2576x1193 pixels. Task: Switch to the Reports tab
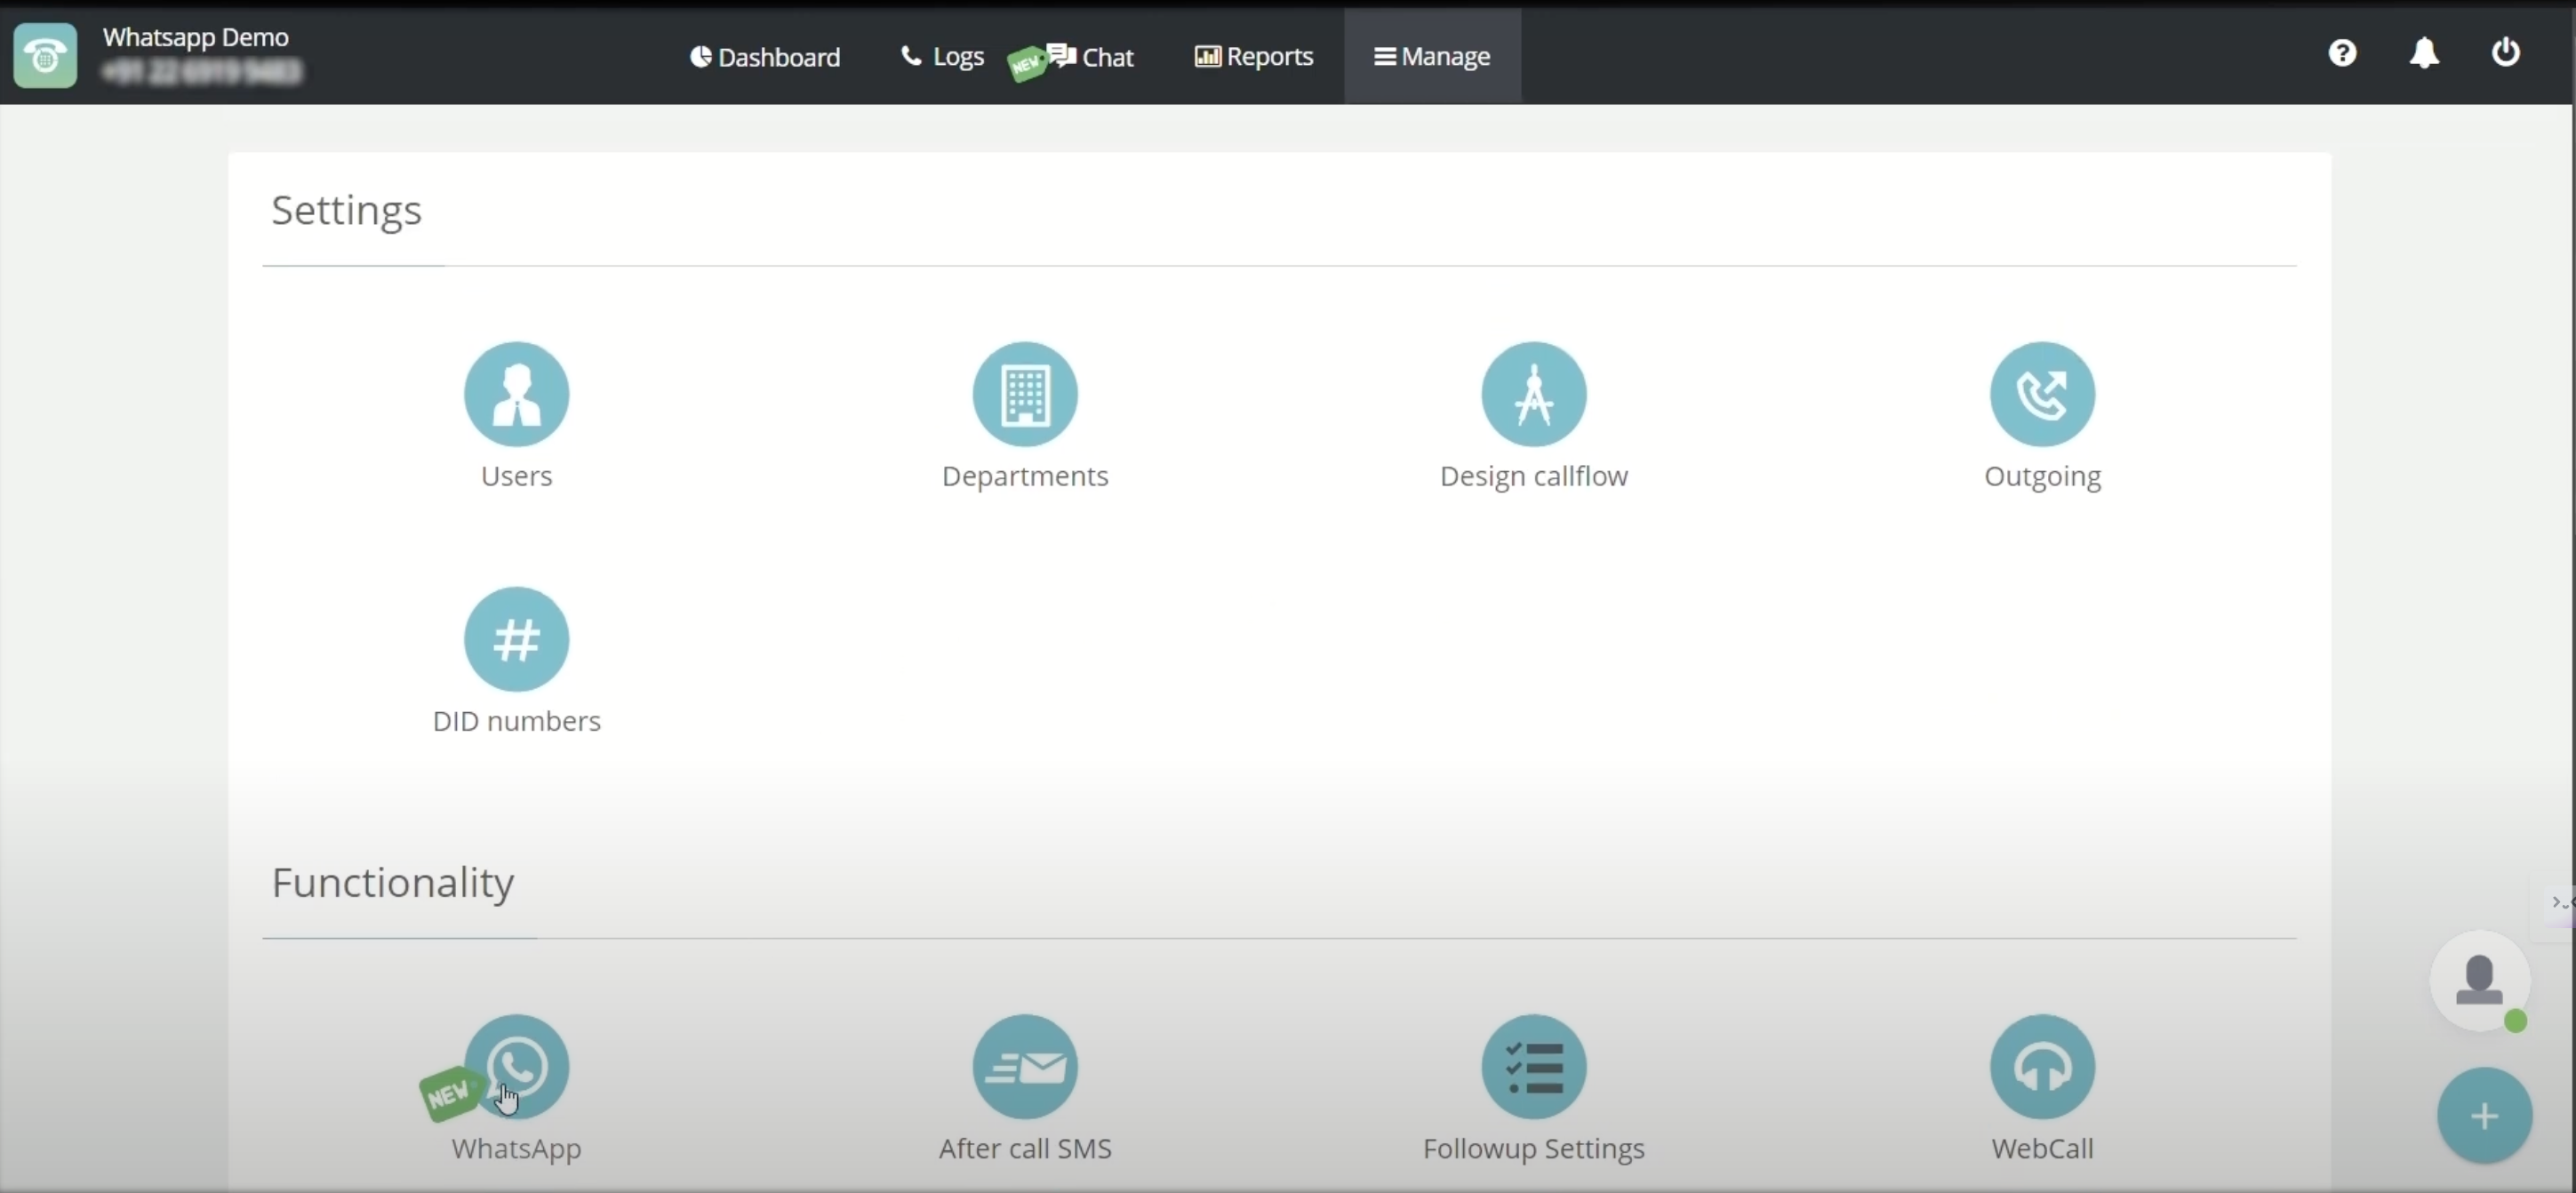[x=1253, y=56]
